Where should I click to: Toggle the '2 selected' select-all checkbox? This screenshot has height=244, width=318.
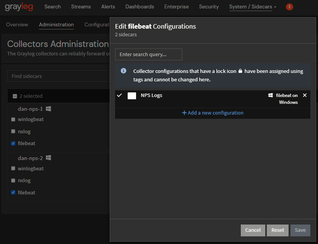coord(15,96)
